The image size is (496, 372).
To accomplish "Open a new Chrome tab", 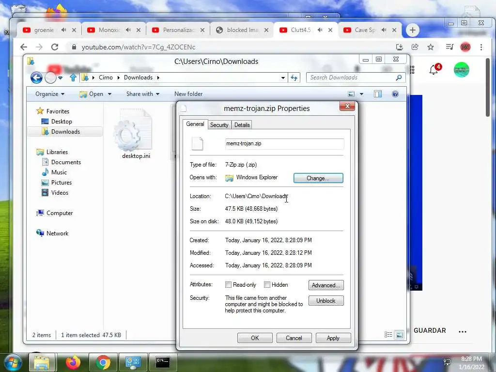I will coord(413,30).
